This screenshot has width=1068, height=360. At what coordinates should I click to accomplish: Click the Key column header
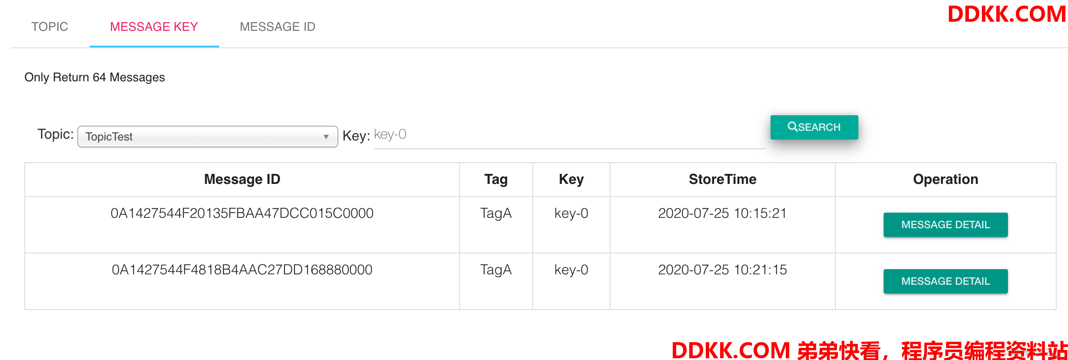click(x=571, y=179)
